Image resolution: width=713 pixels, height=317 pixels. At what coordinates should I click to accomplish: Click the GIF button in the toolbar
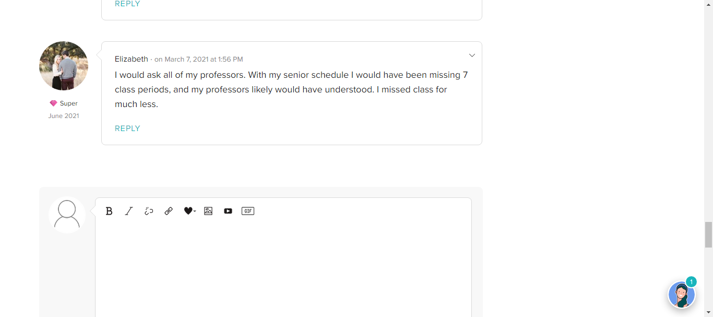pos(248,211)
